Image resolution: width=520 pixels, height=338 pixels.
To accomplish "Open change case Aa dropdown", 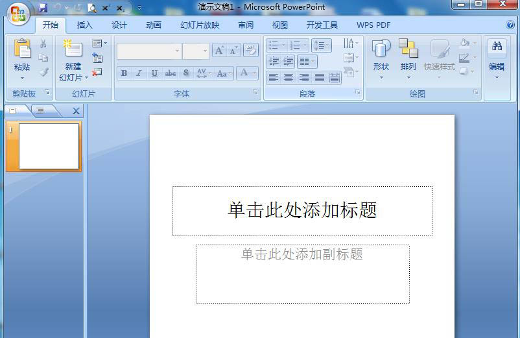I will [x=224, y=73].
